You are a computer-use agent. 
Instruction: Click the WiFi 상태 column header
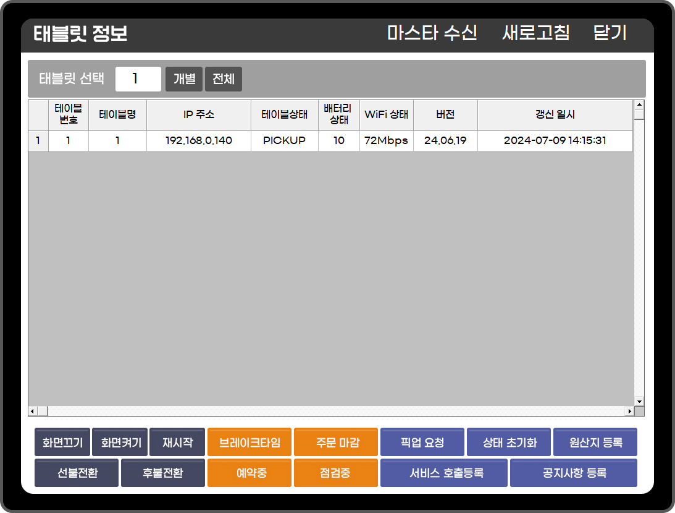(x=387, y=115)
